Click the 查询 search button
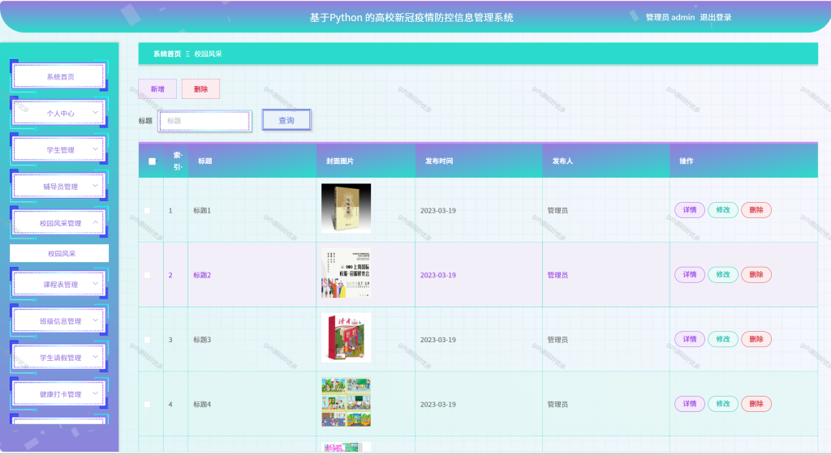The height and width of the screenshot is (455, 831). 286,120
